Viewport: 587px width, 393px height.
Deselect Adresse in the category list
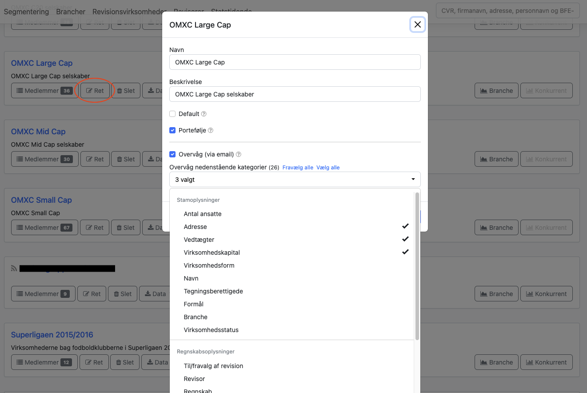(x=196, y=227)
